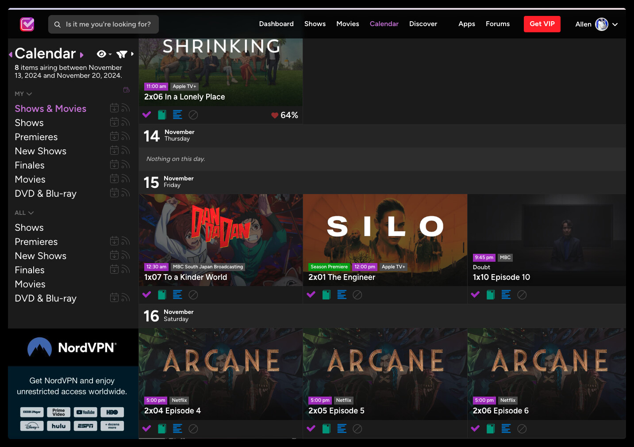The image size is (634, 447).
Task: Click the iCal icon for My DVD & Blu-ray
Action: pos(114,193)
